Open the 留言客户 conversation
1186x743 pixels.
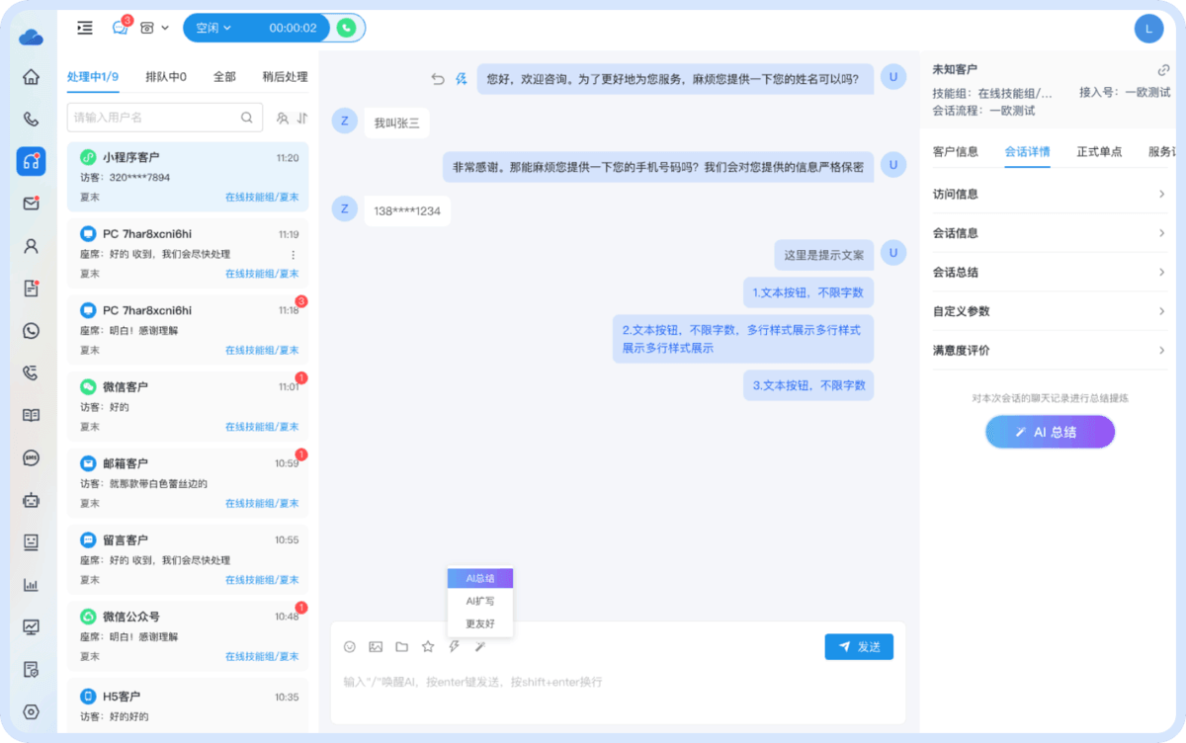tap(188, 559)
